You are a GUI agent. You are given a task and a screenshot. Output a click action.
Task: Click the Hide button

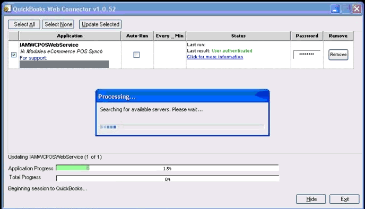click(x=311, y=199)
